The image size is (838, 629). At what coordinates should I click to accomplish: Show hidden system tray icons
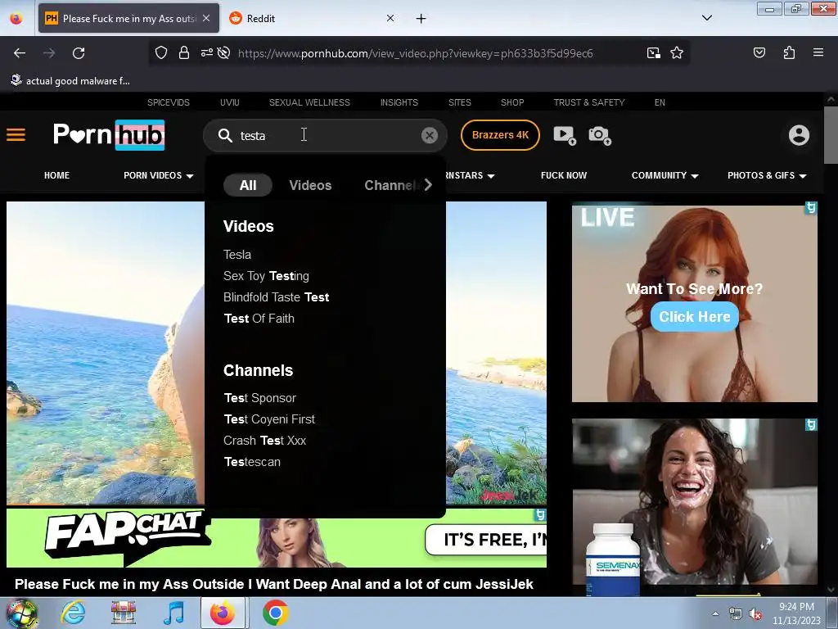(x=715, y=614)
